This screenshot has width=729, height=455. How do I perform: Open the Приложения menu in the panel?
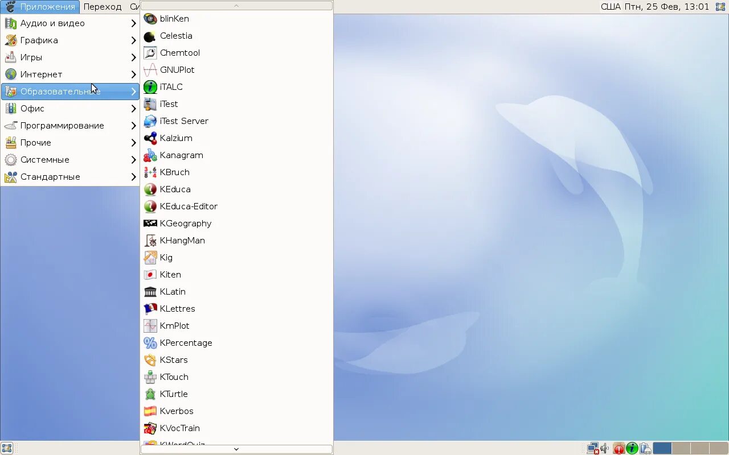[40, 7]
